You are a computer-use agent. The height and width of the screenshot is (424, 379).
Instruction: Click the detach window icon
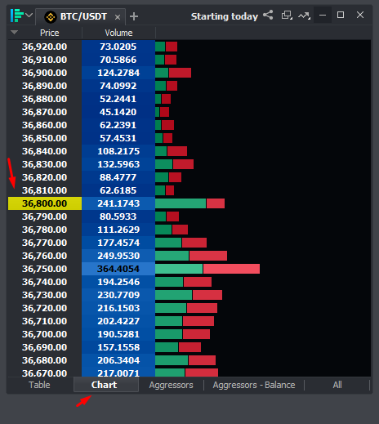(x=287, y=16)
